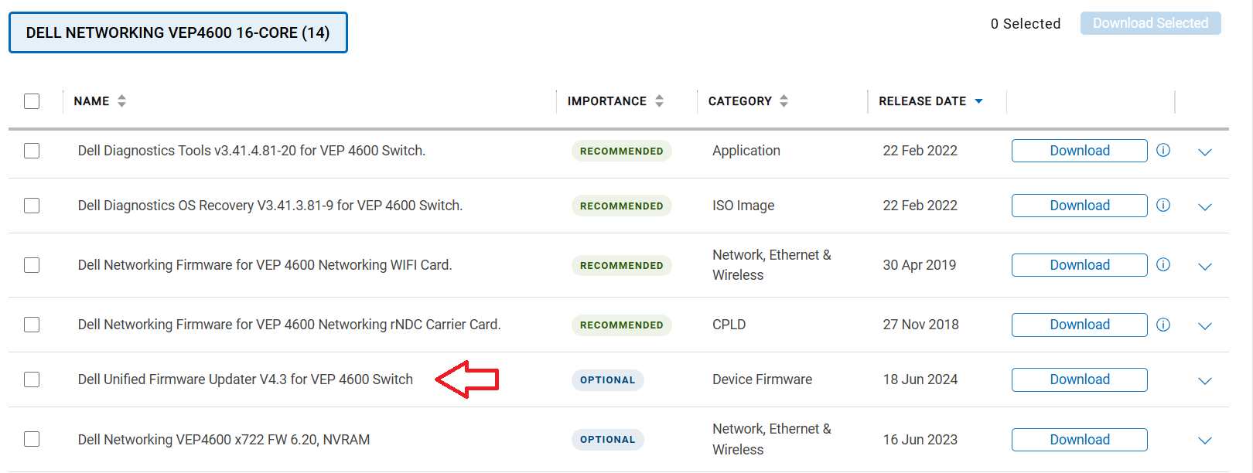1253x473 pixels.
Task: Download VEP4600 x722 FW 6.20 NVRAM
Action: point(1080,440)
